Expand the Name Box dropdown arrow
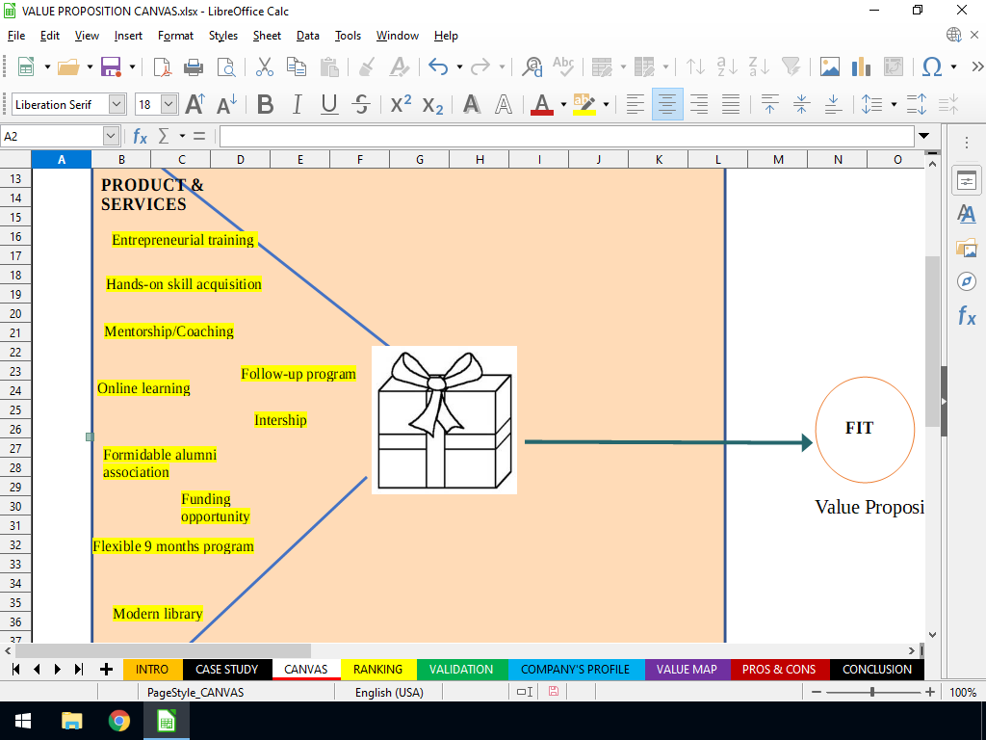The image size is (986, 740). tap(111, 136)
